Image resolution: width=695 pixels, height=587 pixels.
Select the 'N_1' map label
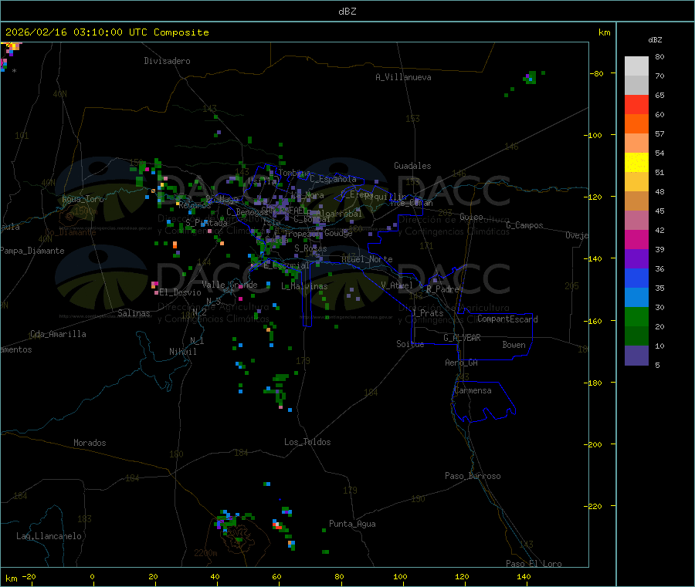tap(197, 340)
